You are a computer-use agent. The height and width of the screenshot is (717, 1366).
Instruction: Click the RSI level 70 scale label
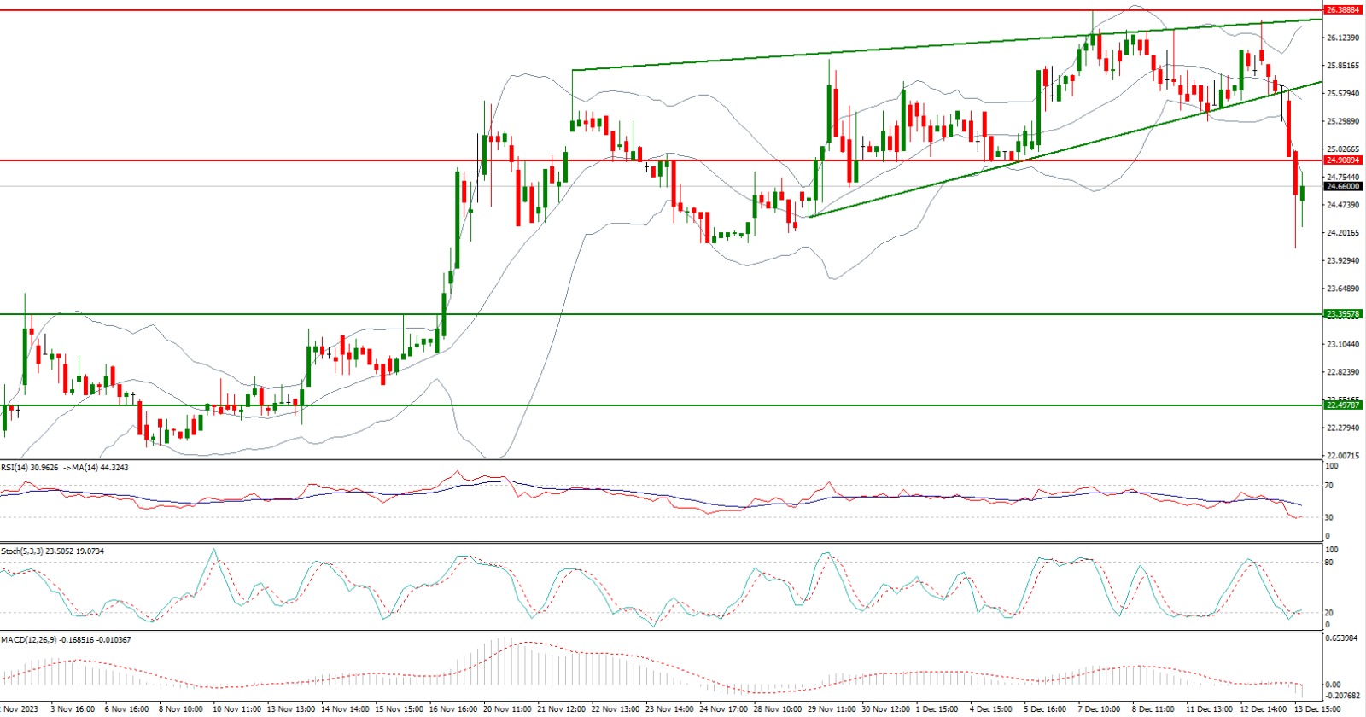(1328, 486)
